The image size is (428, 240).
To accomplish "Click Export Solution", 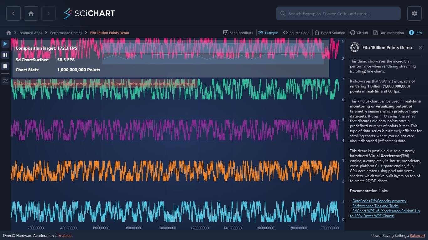I will tap(330, 32).
